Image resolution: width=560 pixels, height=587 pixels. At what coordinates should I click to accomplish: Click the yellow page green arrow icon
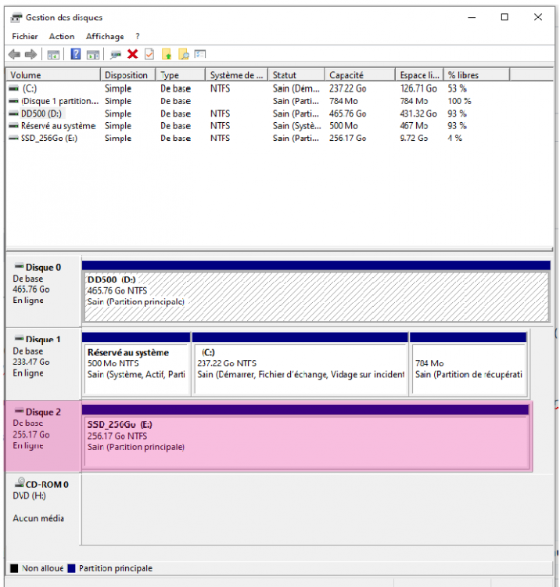point(167,54)
